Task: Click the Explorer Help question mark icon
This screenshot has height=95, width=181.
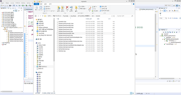Action: 133,4
